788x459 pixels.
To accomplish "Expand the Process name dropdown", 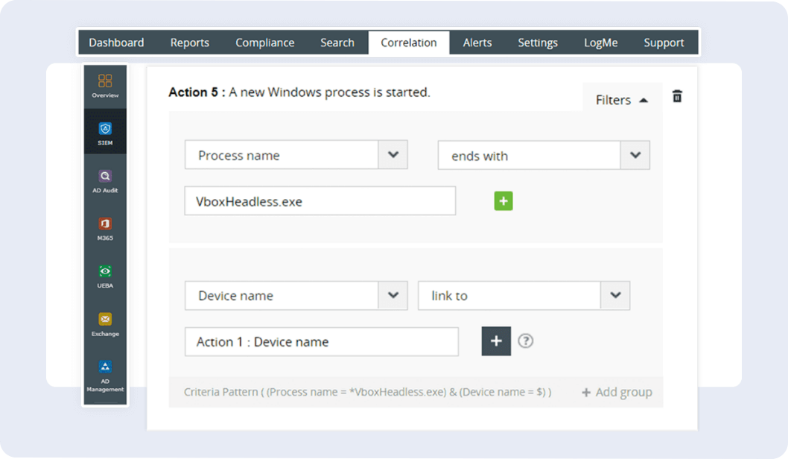I will pyautogui.click(x=393, y=155).
